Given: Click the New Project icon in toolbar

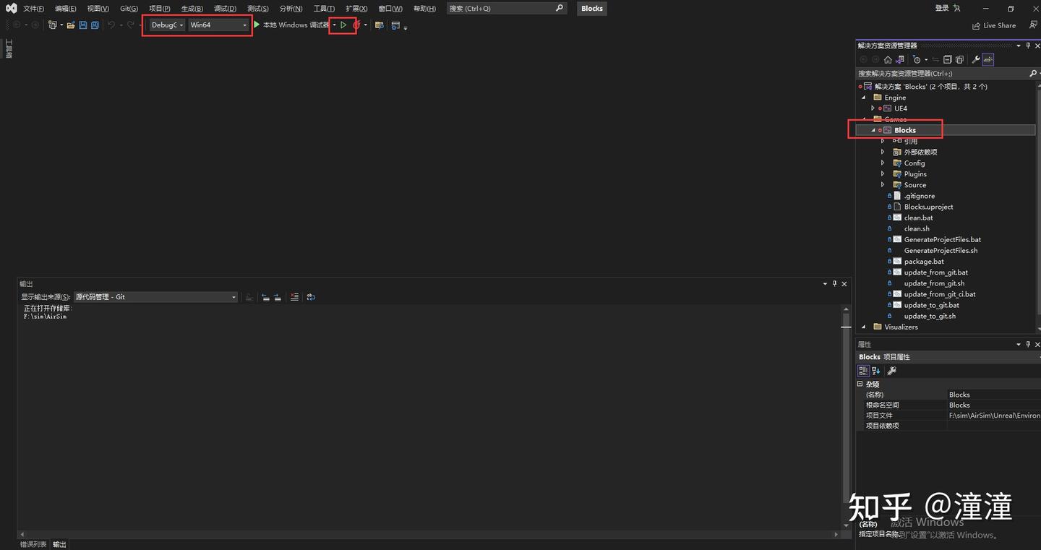Looking at the screenshot, I should click(x=52, y=25).
